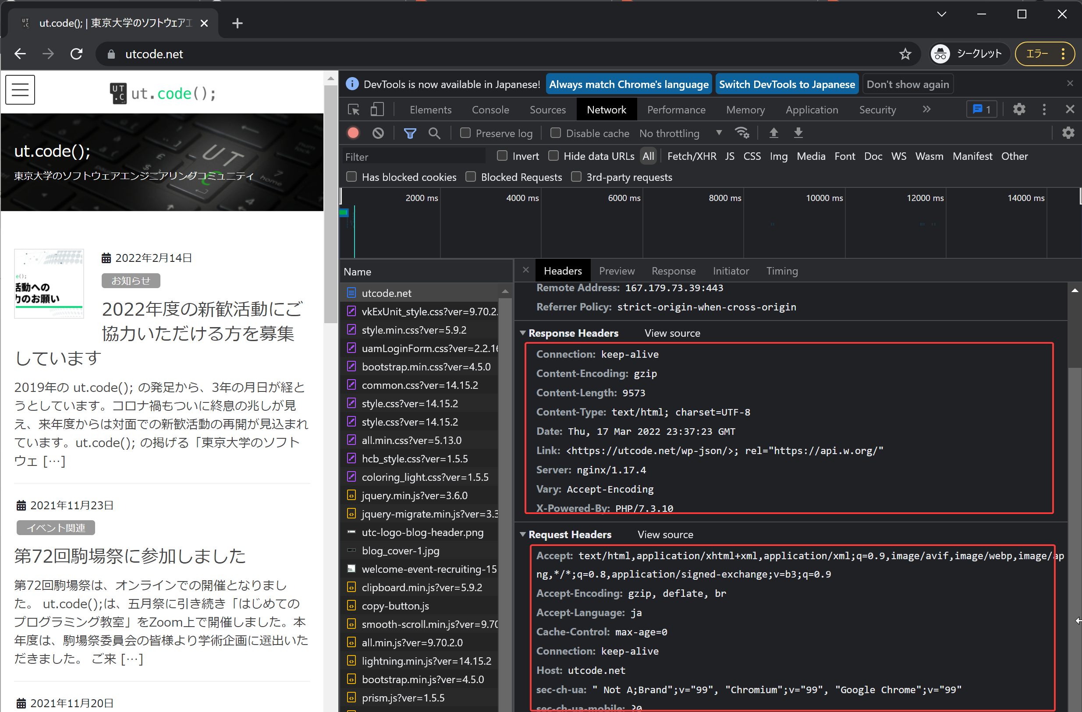Search within network requests

click(x=434, y=133)
